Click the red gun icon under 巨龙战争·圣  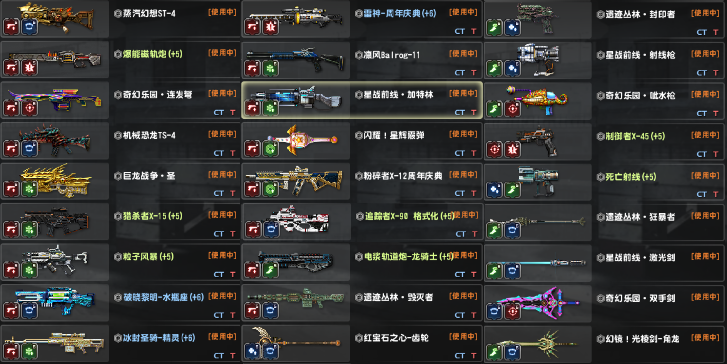point(12,189)
